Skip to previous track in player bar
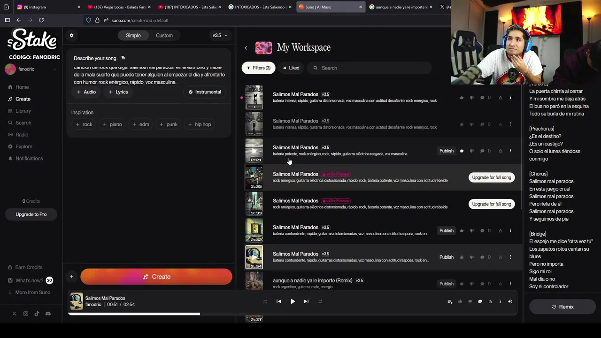This screenshot has height=338, width=601. tap(278, 301)
